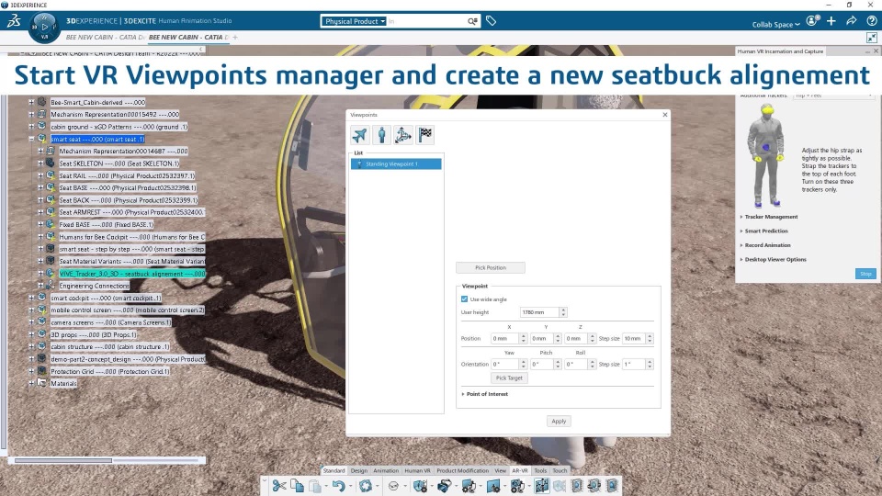Click the rightmost device icon in bottom toolbar

pyautogui.click(x=612, y=486)
